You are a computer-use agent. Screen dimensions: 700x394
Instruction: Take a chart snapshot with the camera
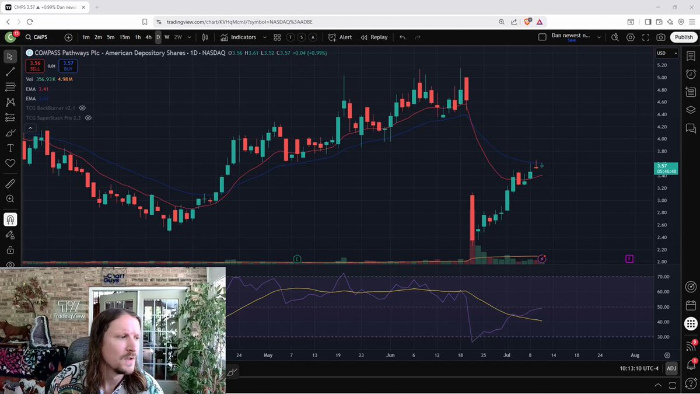(661, 37)
